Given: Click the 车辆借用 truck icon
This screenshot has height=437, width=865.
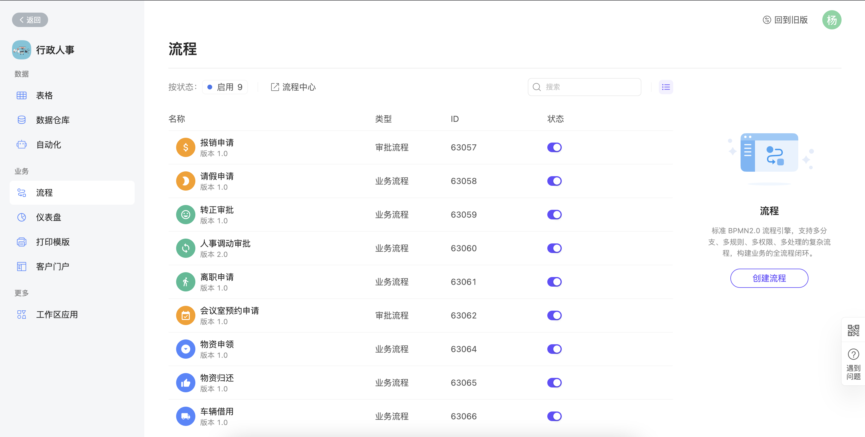Looking at the screenshot, I should [185, 416].
